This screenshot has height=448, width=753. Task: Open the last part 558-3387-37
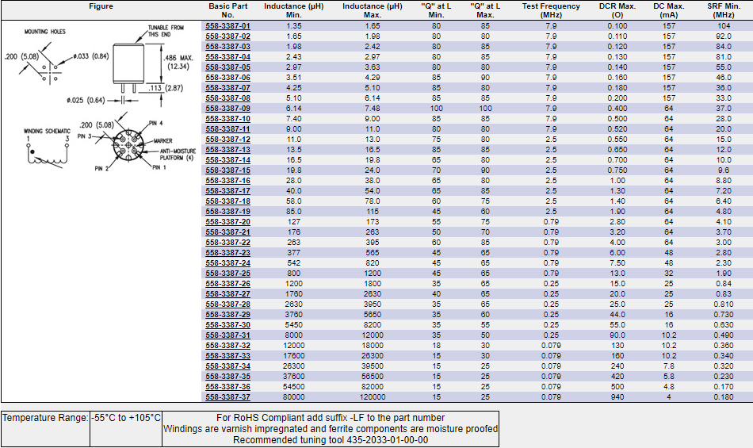point(227,397)
